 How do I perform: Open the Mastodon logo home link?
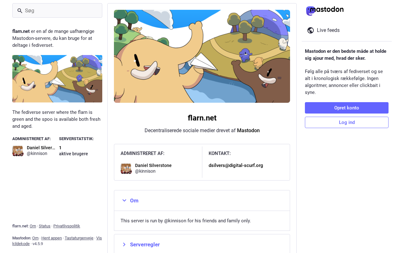tap(325, 11)
